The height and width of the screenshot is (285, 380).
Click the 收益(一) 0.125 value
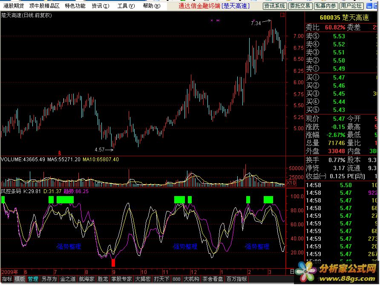pos(337,176)
